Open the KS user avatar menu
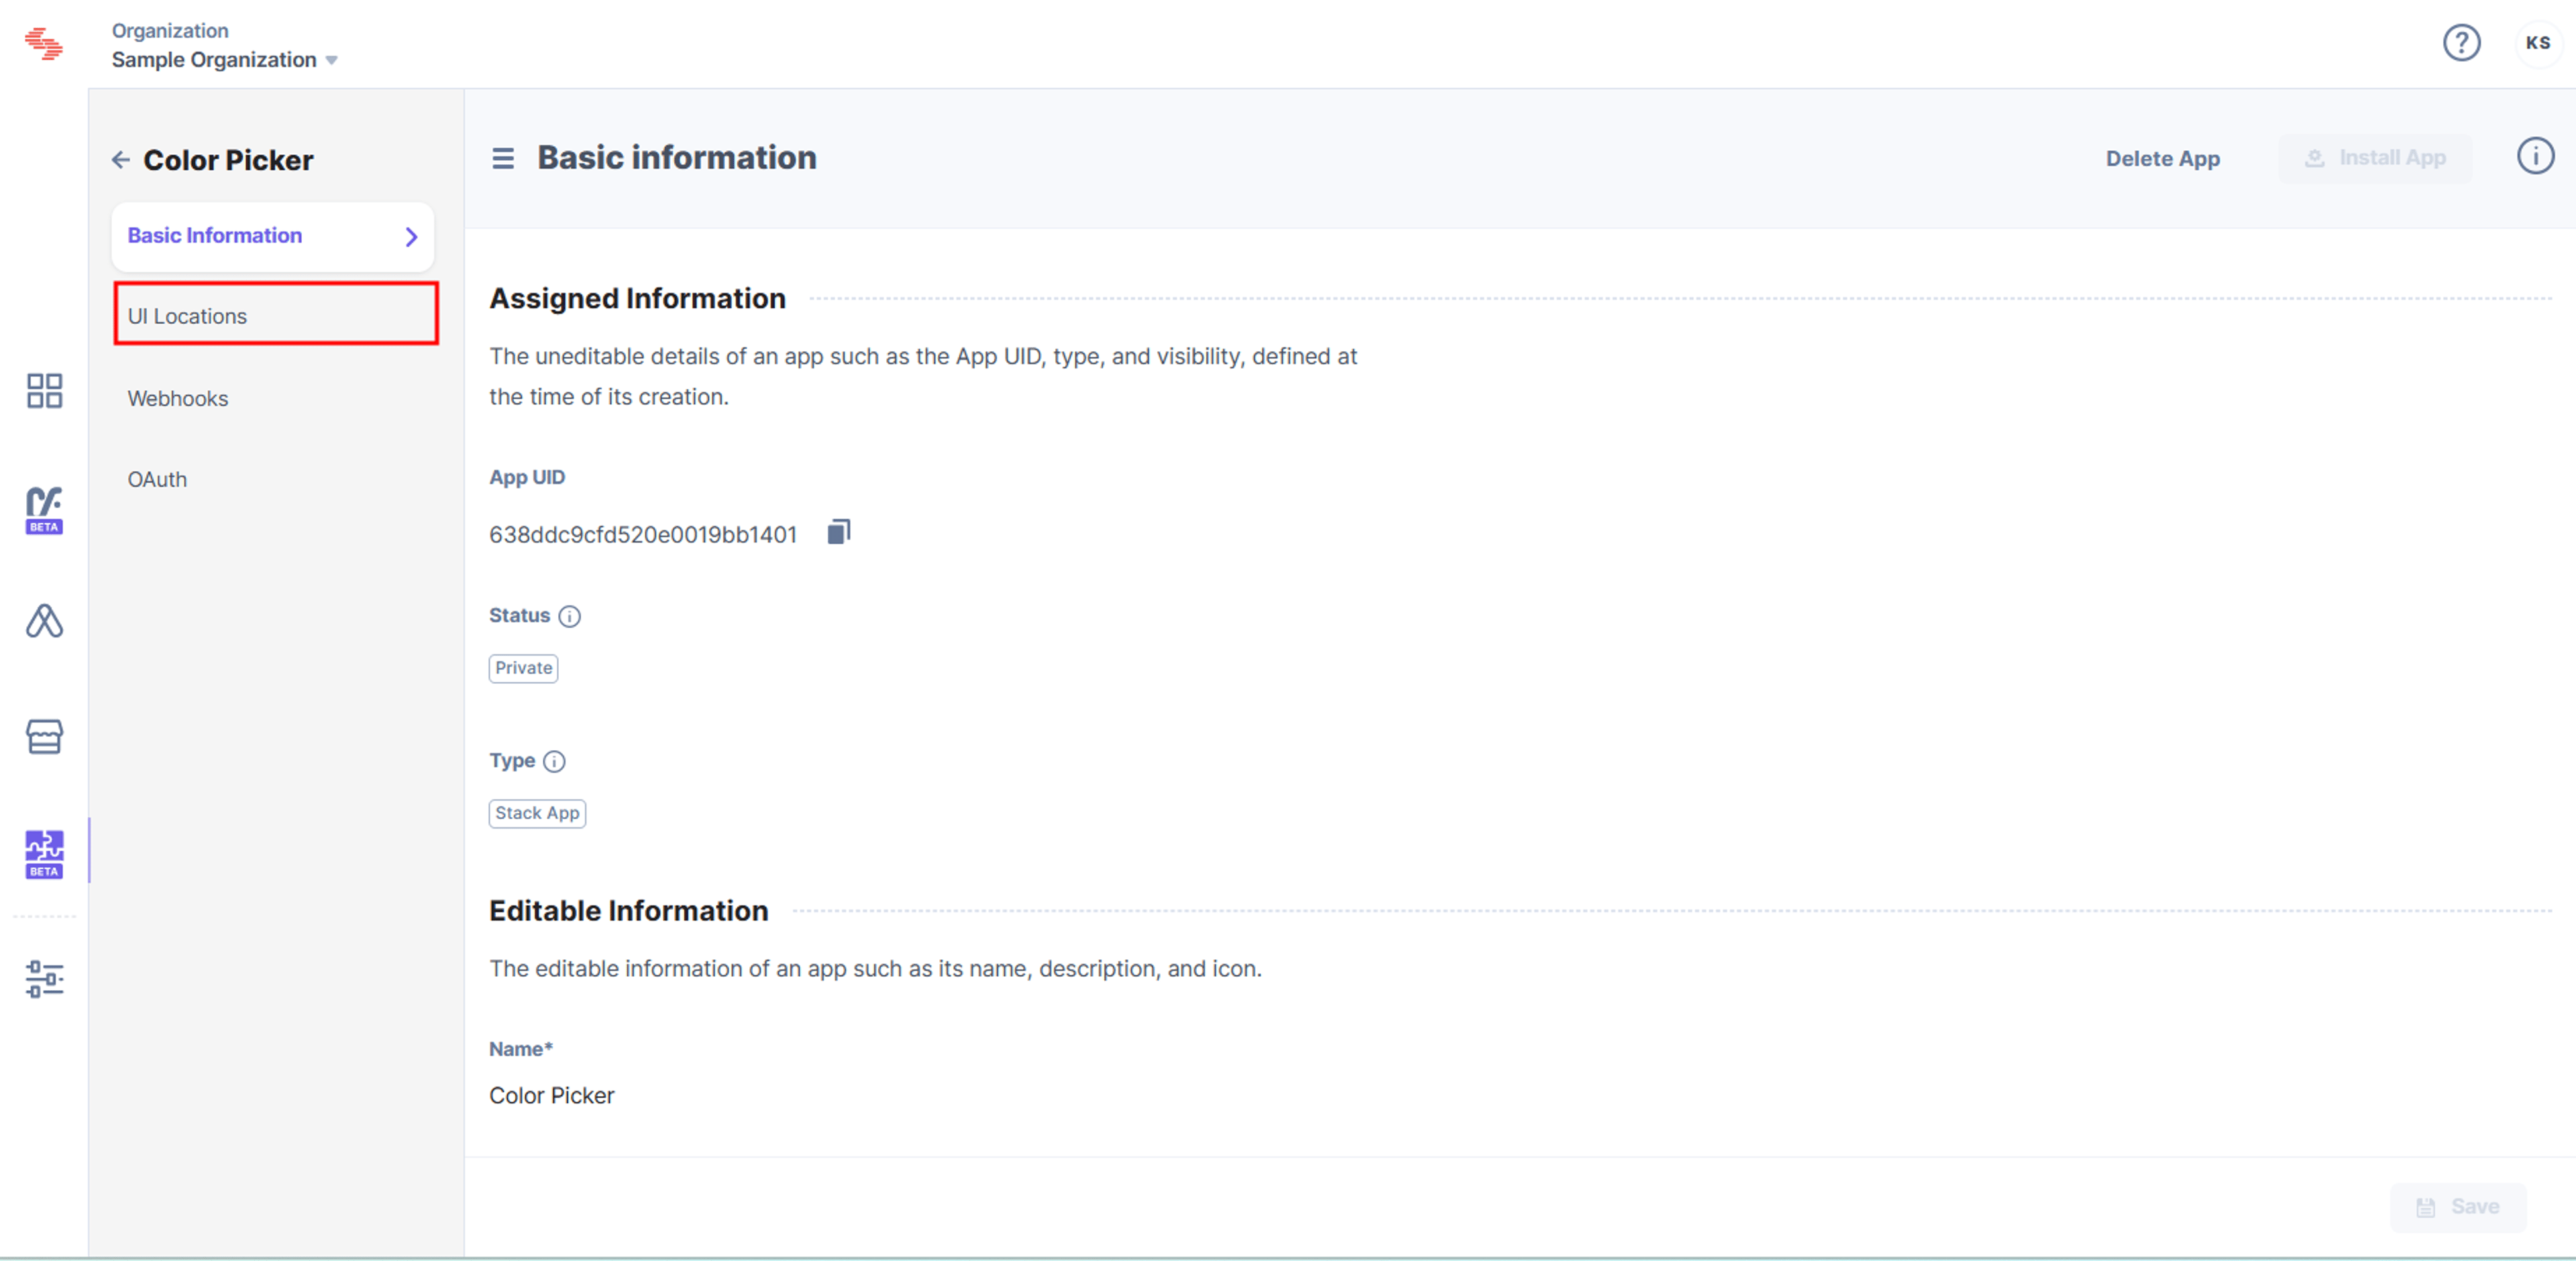Viewport: 2576px width, 1261px height. pyautogui.click(x=2538, y=43)
